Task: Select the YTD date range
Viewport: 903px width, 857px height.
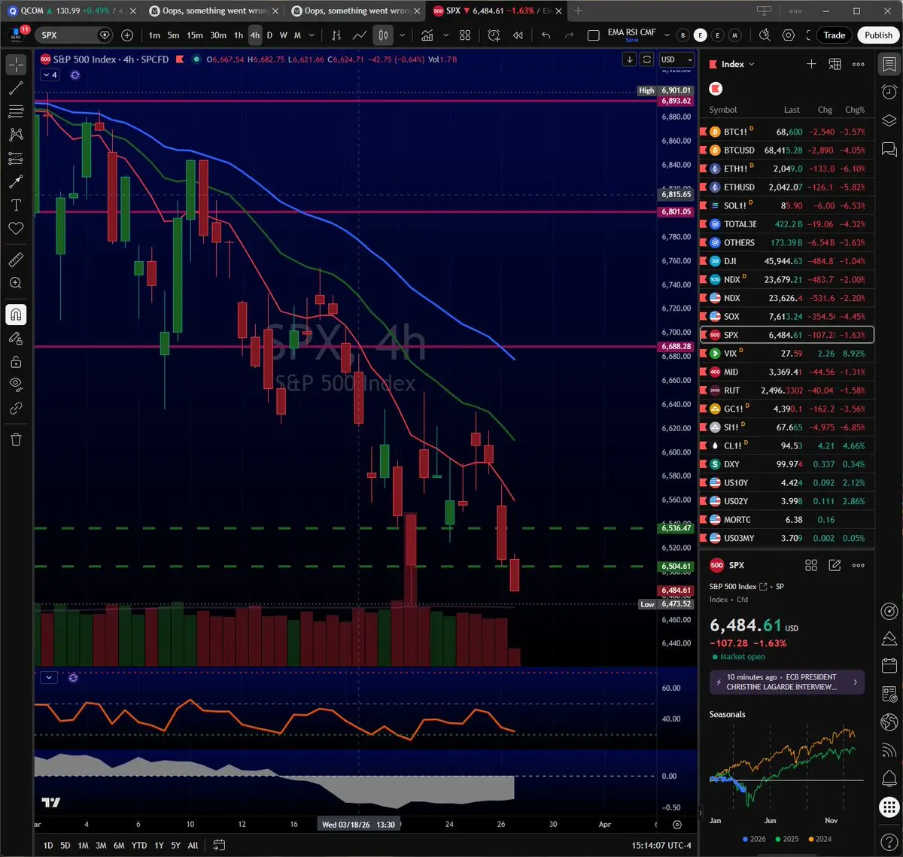Action: (x=138, y=845)
